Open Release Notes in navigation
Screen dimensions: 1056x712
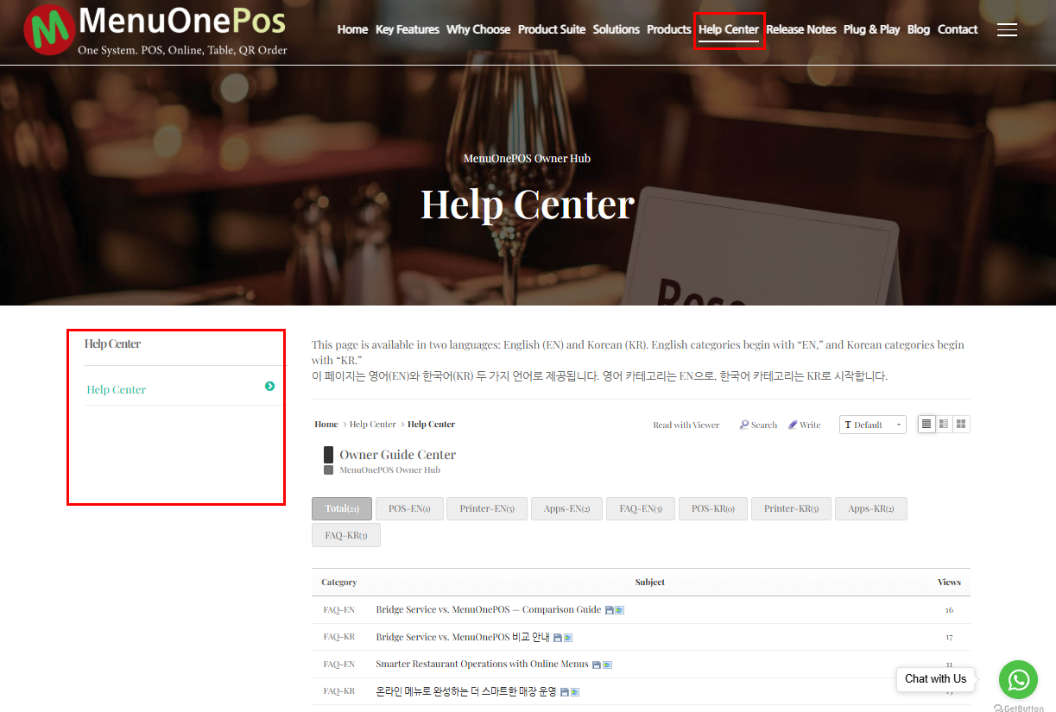801,29
